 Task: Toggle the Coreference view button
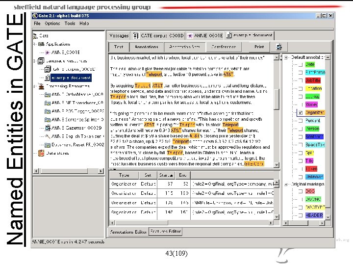tap(224, 47)
